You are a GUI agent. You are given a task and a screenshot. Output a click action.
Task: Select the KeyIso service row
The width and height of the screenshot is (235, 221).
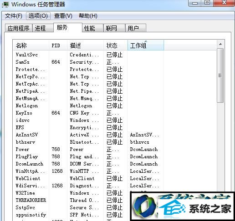pos(115,113)
